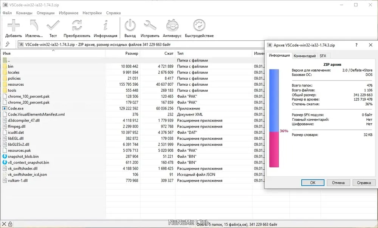Sort by the Размер column header

123,53
